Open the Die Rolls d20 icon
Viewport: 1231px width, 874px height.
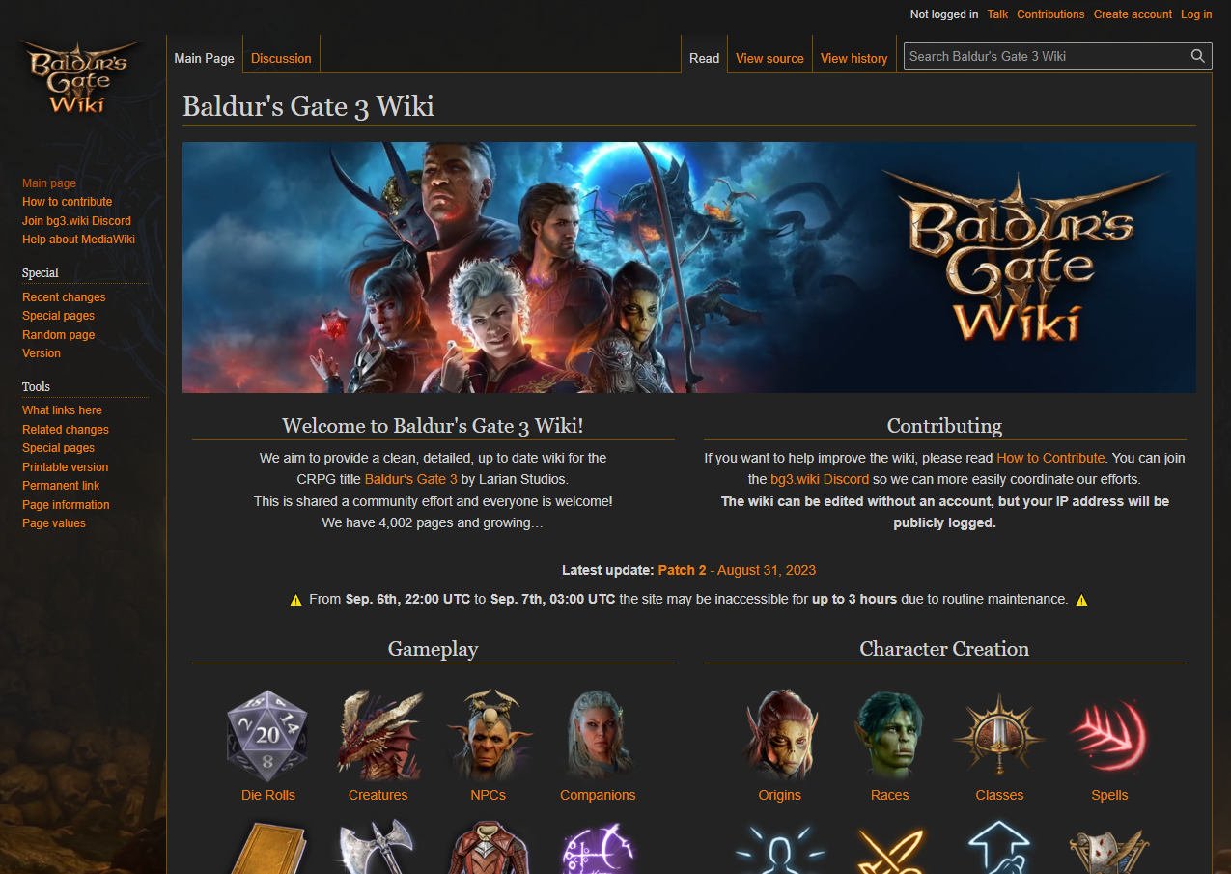[x=267, y=736]
